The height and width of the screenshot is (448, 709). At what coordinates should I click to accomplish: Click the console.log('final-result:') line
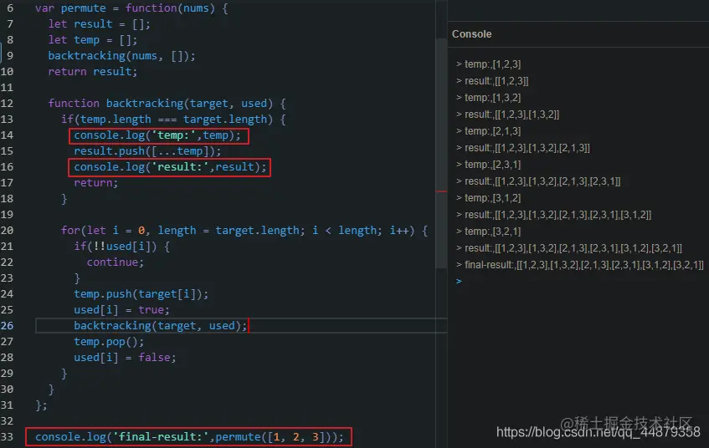click(189, 436)
